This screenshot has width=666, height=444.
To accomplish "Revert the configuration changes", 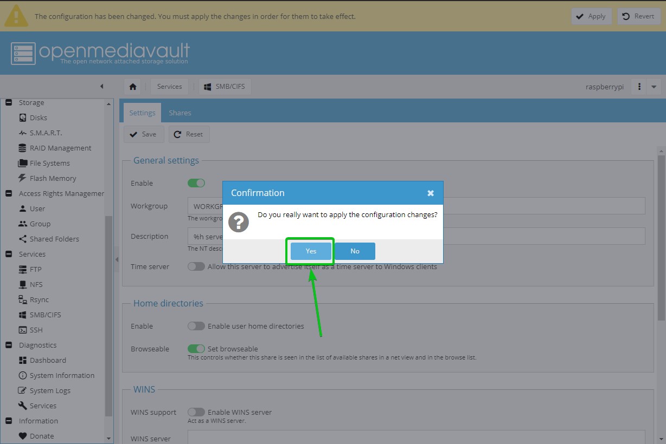I will point(638,16).
